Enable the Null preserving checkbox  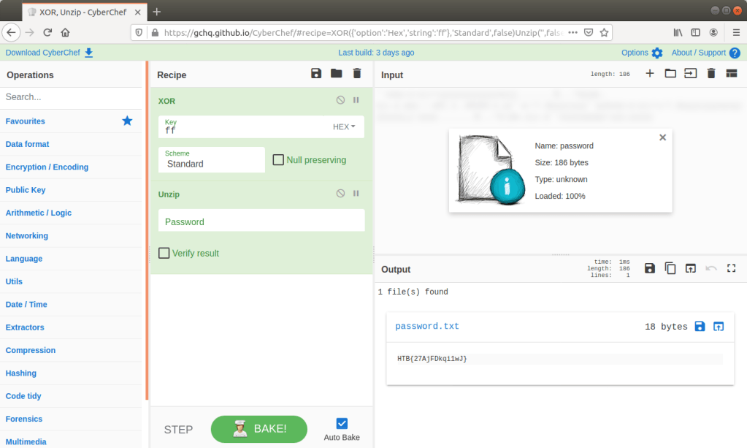click(278, 159)
